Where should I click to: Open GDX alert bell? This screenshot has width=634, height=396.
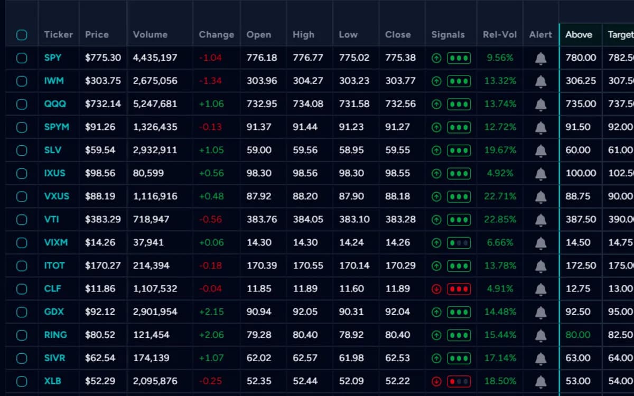click(540, 312)
